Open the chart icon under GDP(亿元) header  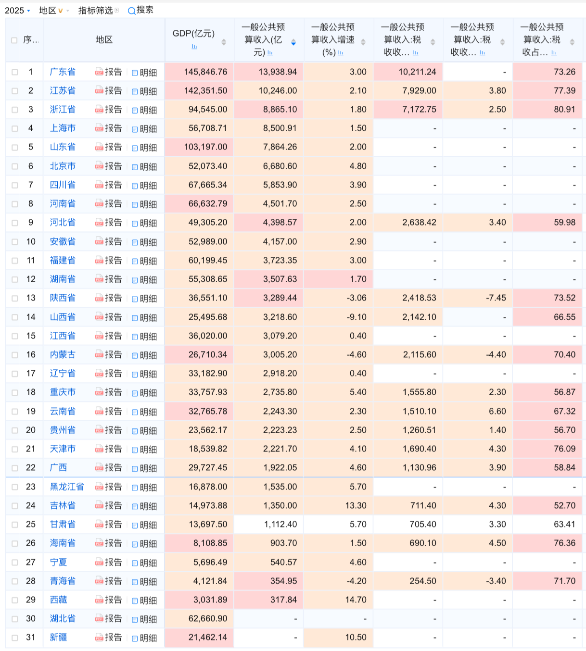point(194,47)
